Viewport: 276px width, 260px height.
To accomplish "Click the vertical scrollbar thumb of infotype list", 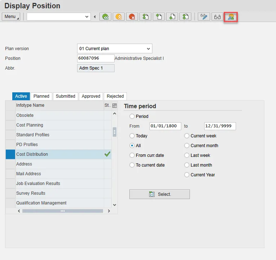I will point(115,132).
